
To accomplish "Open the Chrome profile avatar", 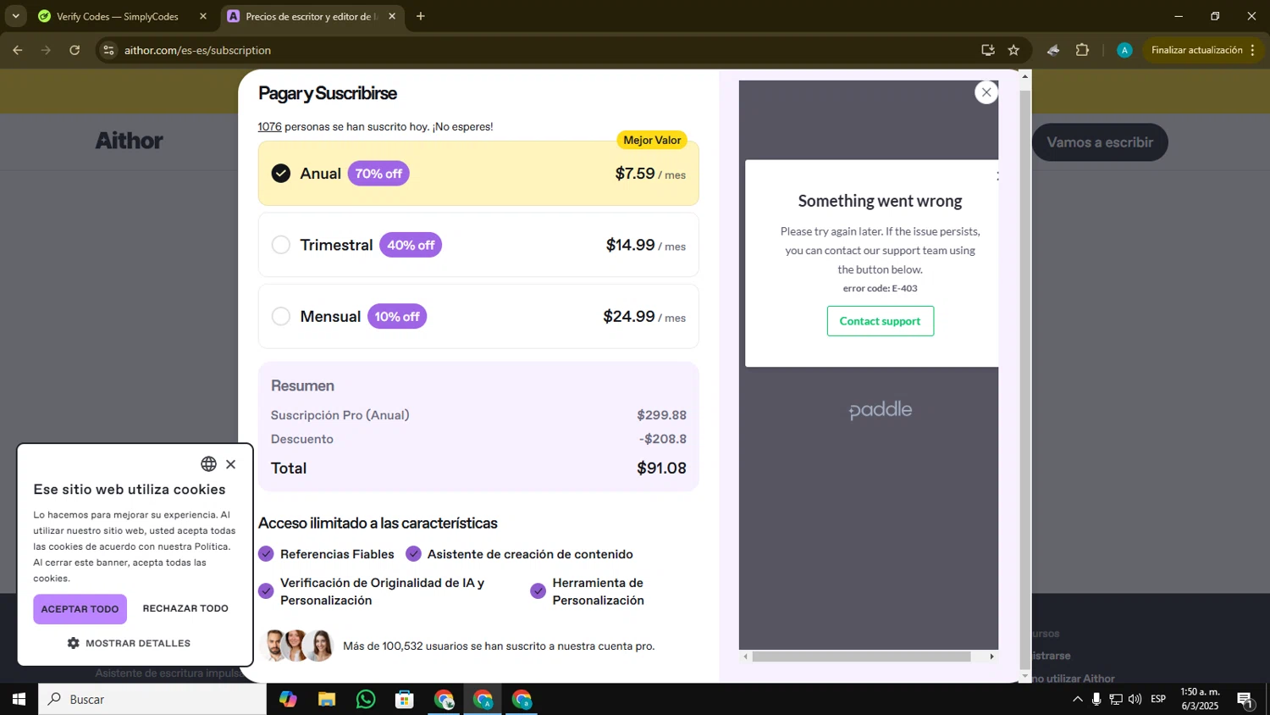I will tap(1124, 50).
